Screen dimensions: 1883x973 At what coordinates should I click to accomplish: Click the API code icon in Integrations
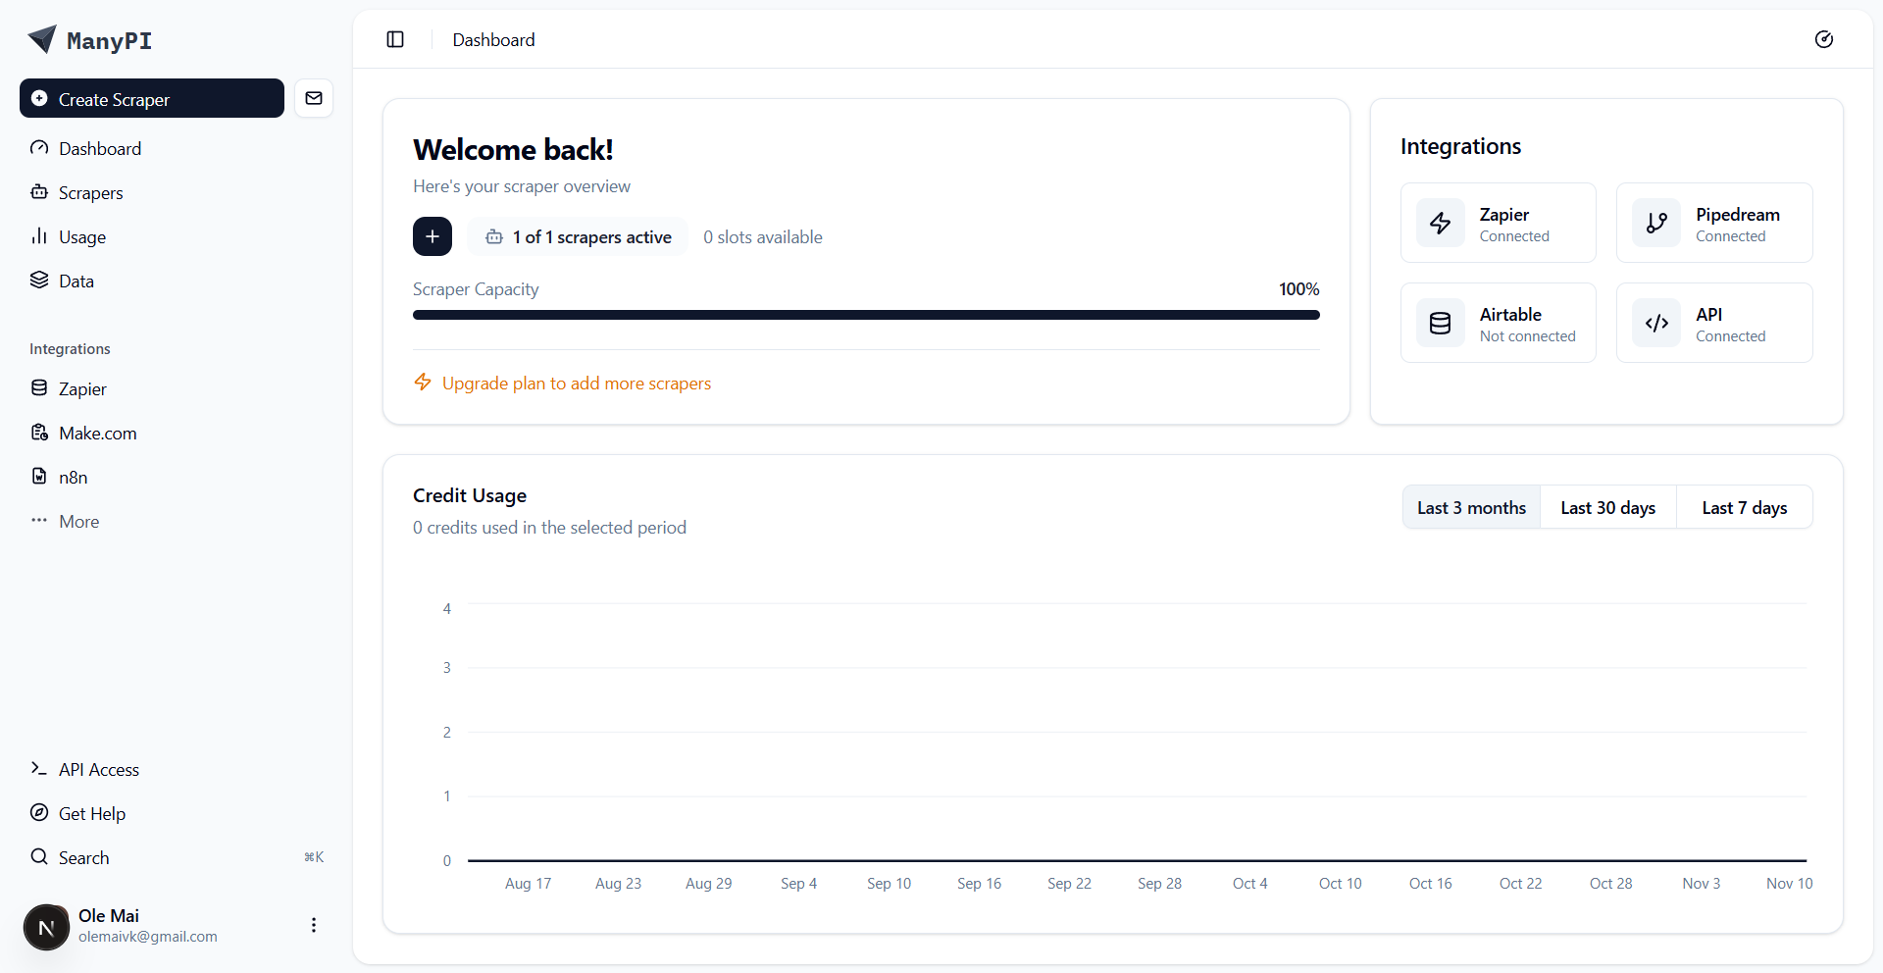pyautogui.click(x=1655, y=322)
